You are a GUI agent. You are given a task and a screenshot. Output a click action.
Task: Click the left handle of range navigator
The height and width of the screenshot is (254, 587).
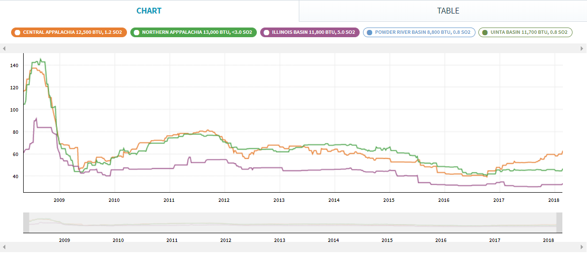pos(26,223)
